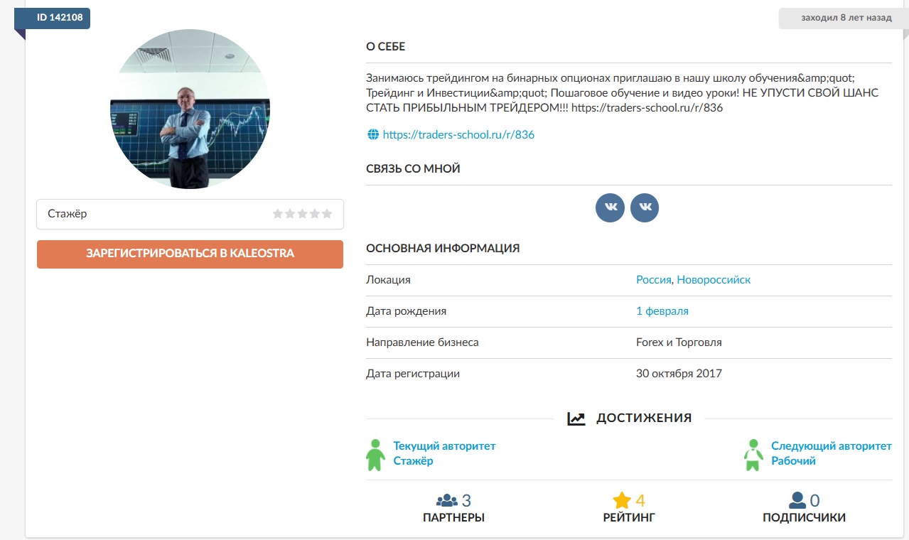Viewport: 909px width, 540px height.
Task: Click the five-star rating in Стажёр box
Action: pos(302,214)
